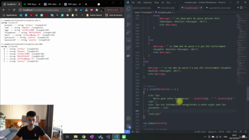Go back in Chrome
Screen dimensions: 249x140
(4, 10)
